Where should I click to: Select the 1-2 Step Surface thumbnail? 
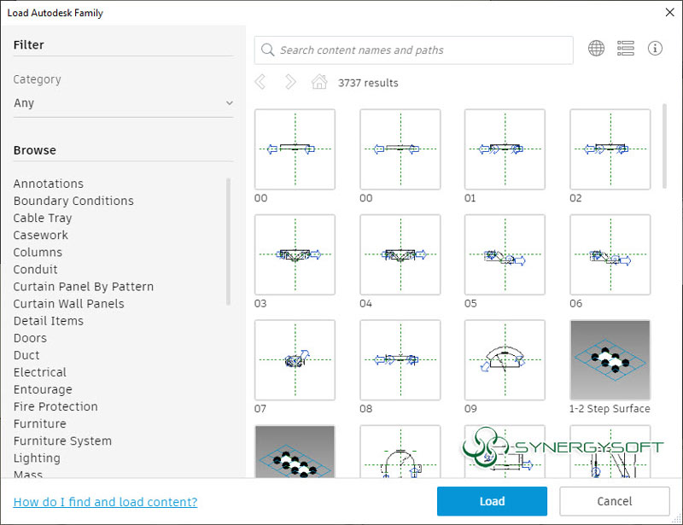click(x=610, y=359)
